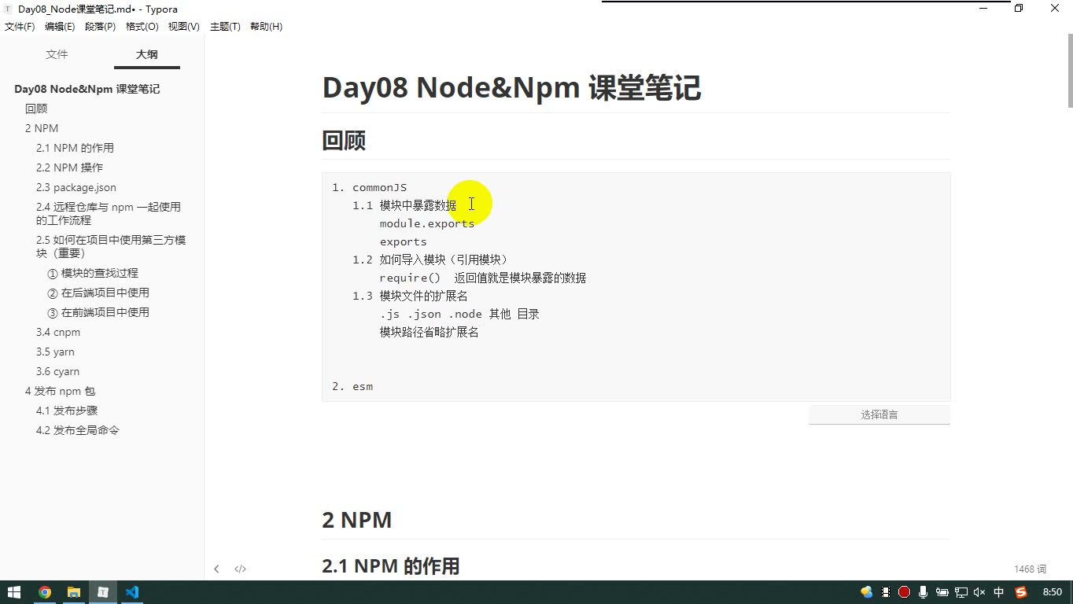Screen dimensions: 1073x604
Task: Open Chrome from the taskbar
Action: [x=45, y=592]
